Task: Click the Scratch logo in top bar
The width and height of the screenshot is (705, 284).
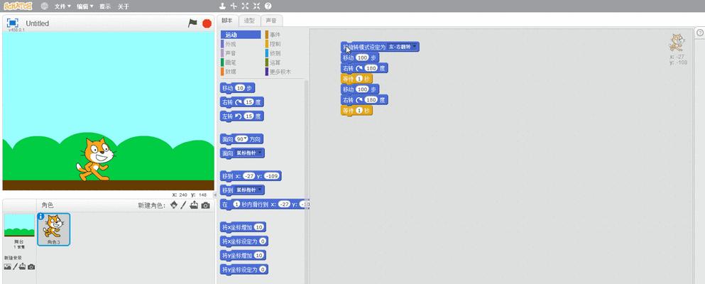Action: tap(18, 6)
